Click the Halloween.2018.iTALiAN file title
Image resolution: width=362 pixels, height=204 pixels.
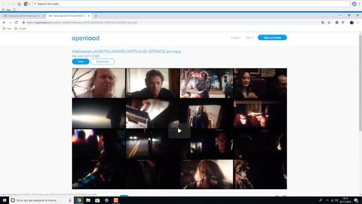pyautogui.click(x=126, y=52)
